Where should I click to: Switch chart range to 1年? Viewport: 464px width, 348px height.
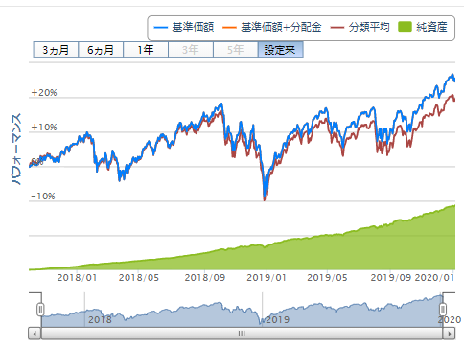tap(146, 50)
